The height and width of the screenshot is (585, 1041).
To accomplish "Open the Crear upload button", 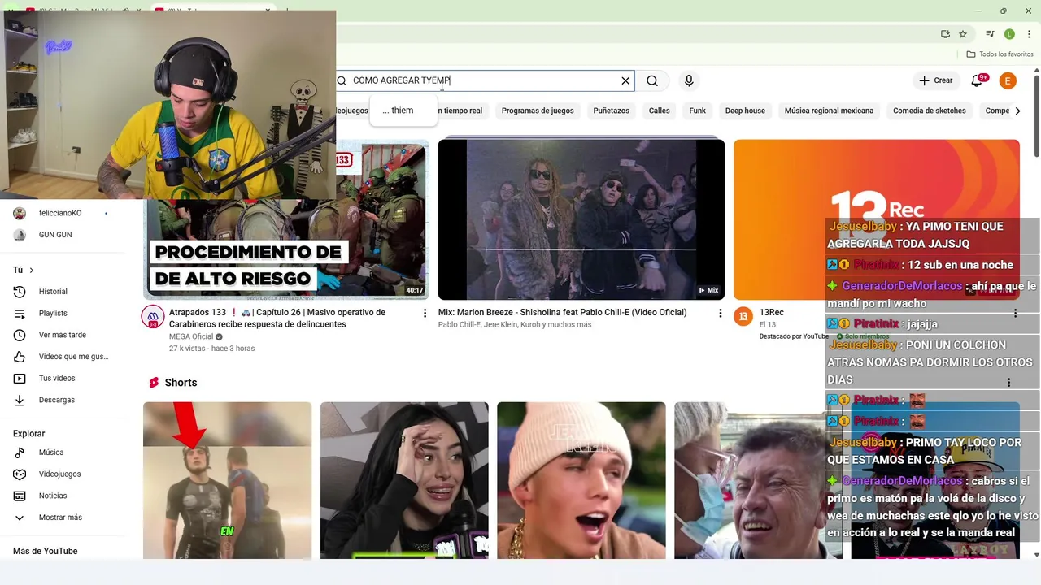I will pos(935,80).
